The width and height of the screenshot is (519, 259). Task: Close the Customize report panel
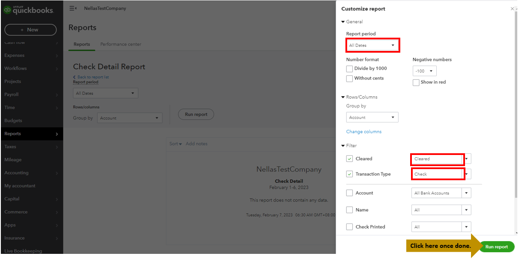(x=512, y=9)
